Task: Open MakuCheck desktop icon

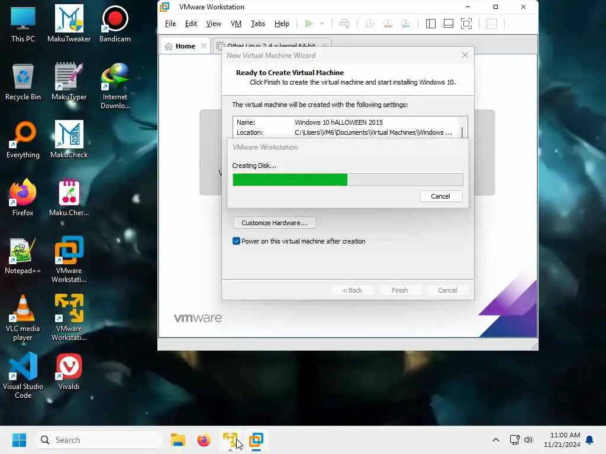Action: pos(69,140)
